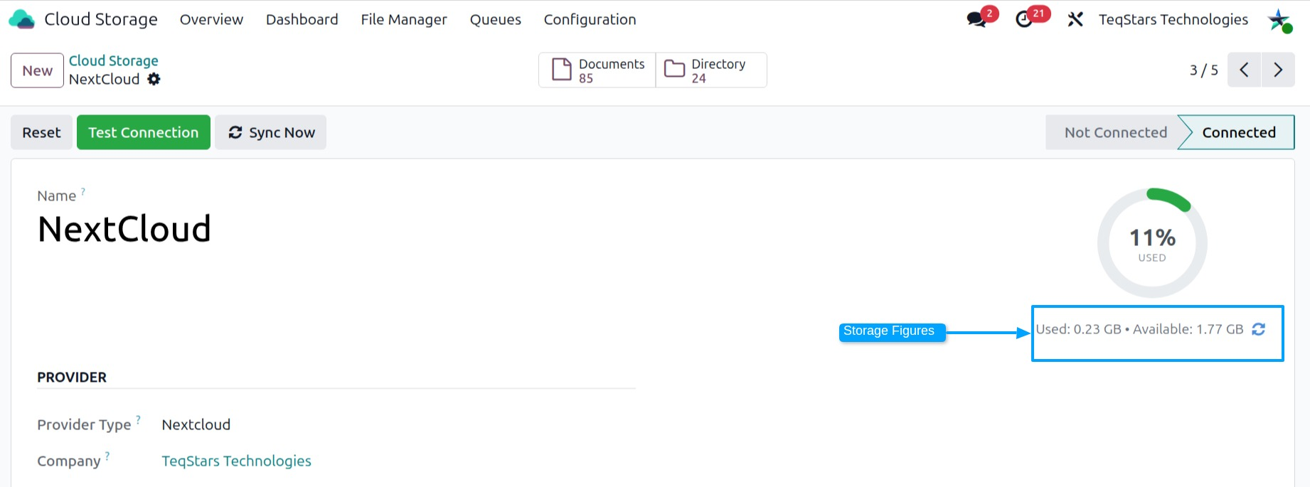Click the 'Used: 0.23 GB • Available: 1.77 GB' text
Viewport: 1310px width, 487px height.
[x=1139, y=329]
